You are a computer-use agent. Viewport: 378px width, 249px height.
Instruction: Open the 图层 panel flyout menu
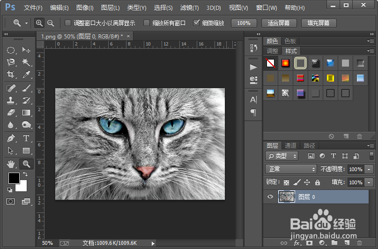[x=371, y=145]
